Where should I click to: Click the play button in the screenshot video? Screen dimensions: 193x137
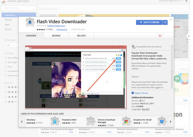69,80
